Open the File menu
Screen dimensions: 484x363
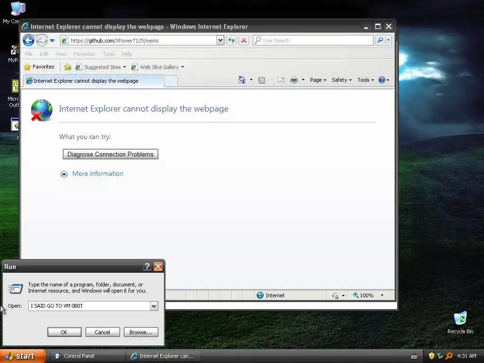click(28, 54)
